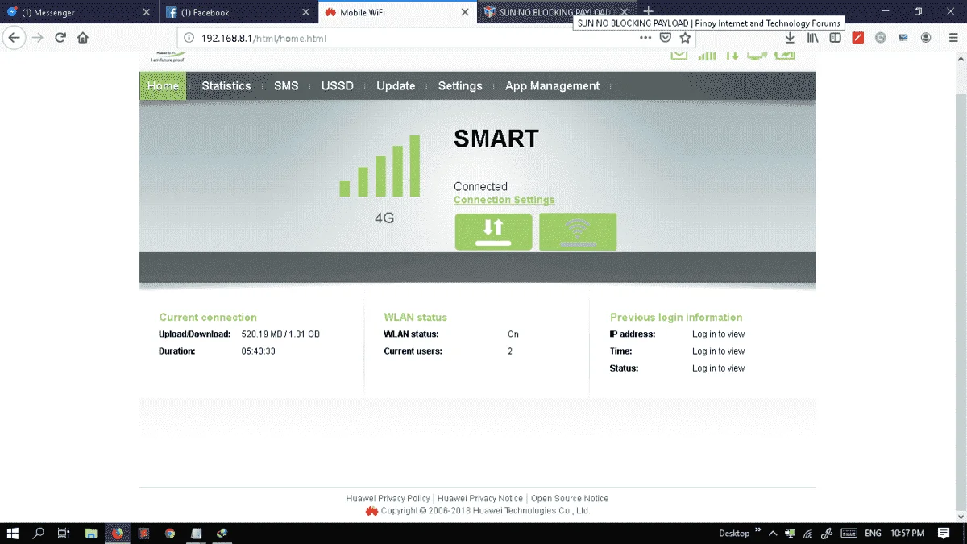Click the Firefox Forward arrow button
967x544 pixels.
point(37,38)
